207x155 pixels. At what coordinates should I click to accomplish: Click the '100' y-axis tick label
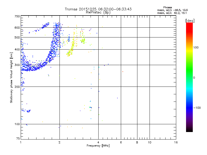click(17, 124)
